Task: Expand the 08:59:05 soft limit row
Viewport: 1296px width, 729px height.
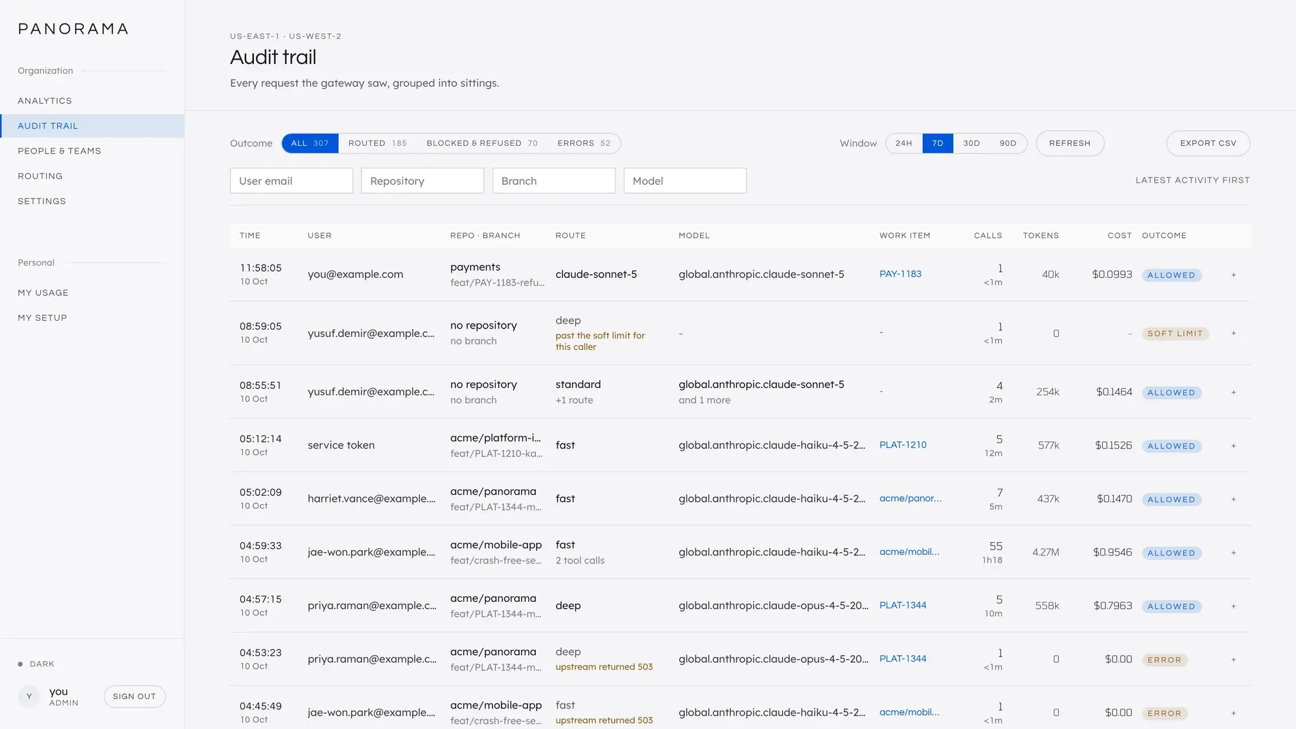Action: [1233, 333]
